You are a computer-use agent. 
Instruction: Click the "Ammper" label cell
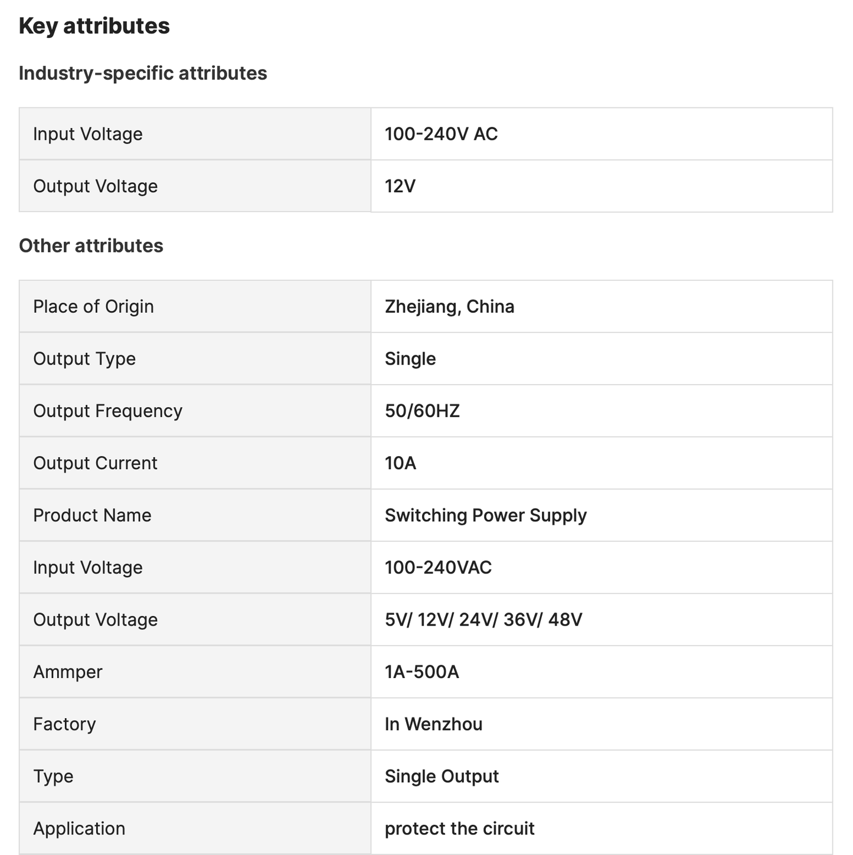click(x=68, y=672)
